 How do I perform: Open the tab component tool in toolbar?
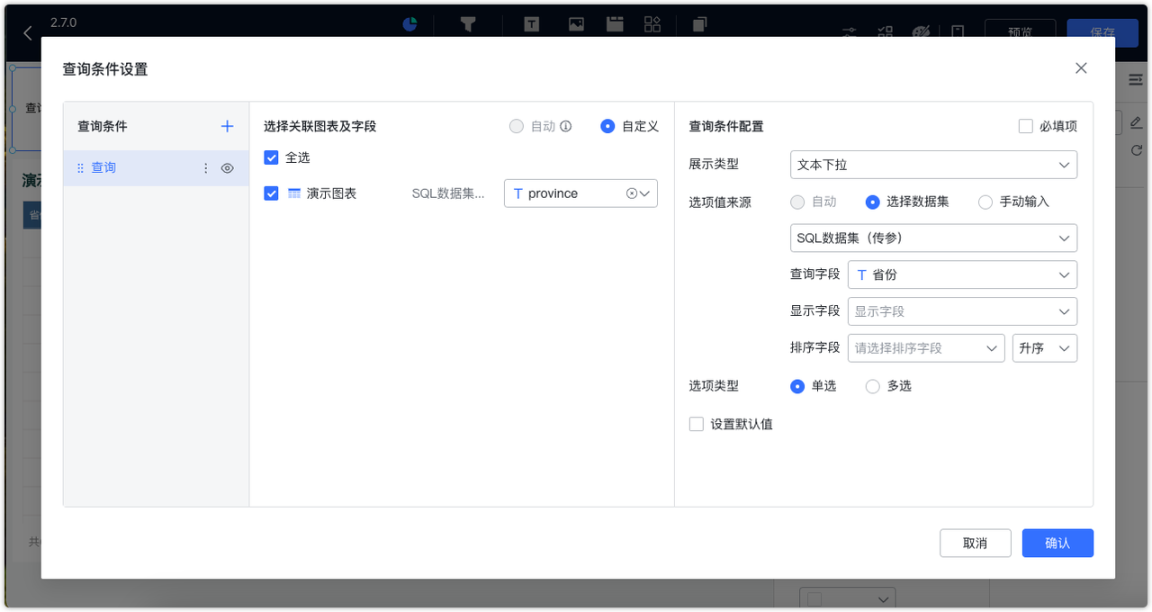(615, 24)
